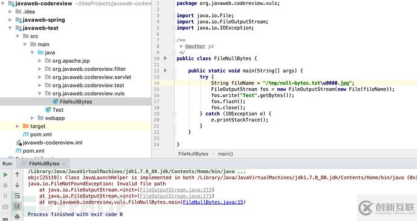Expand the org.javaweb.codereview.filter package
The image size is (417, 221).
coord(40,69)
